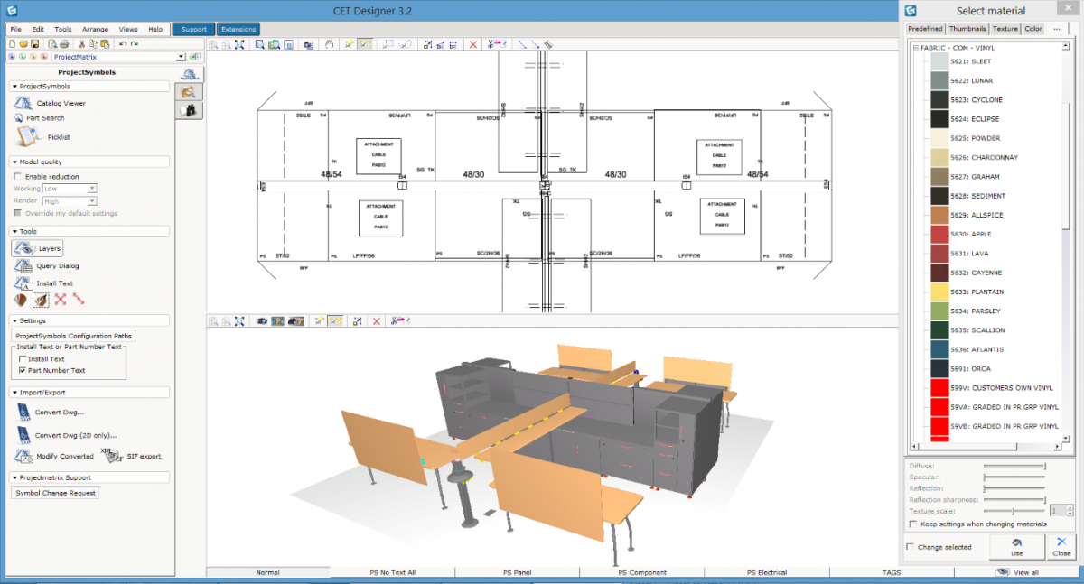
Task: Click the Query Dialog icon
Action: [23, 265]
